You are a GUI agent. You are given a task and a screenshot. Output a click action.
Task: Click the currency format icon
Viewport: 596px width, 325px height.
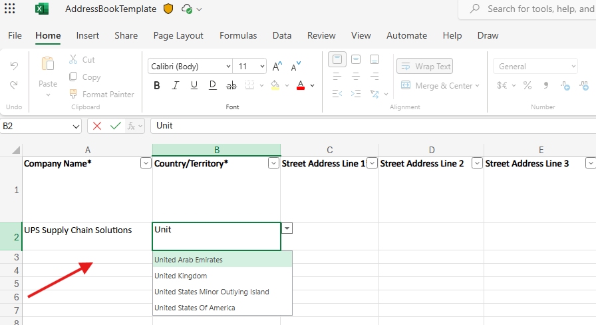502,86
